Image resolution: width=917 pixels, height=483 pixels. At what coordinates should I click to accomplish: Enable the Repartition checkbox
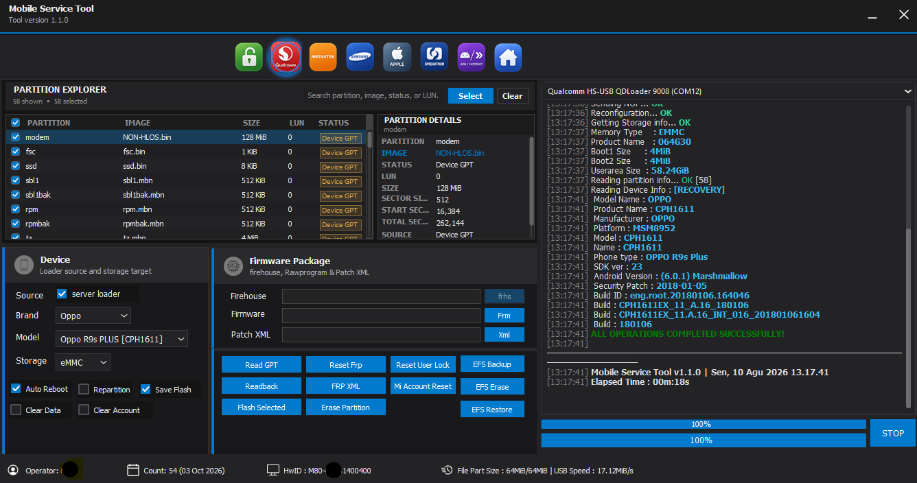click(x=84, y=389)
